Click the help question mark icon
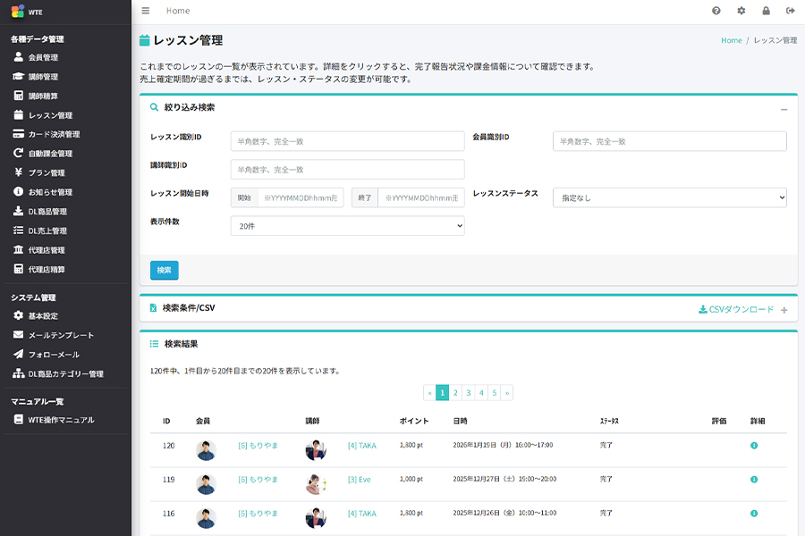 [x=716, y=11]
